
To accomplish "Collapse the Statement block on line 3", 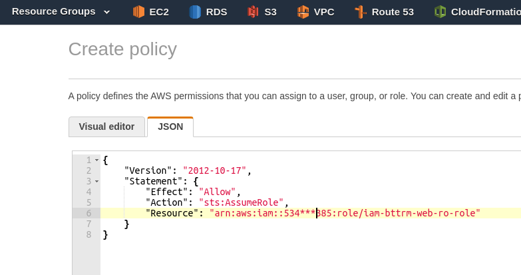I will [96, 182].
